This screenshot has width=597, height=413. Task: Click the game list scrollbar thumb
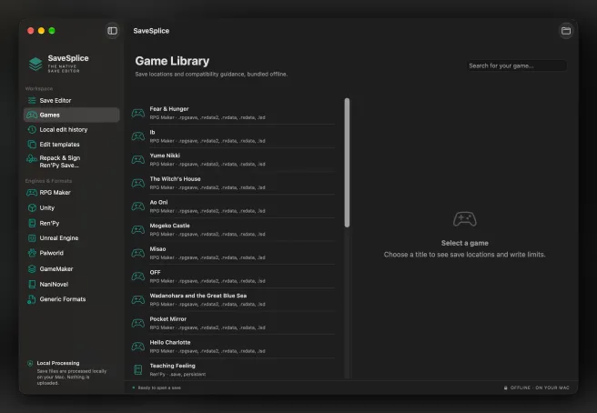pos(347,163)
